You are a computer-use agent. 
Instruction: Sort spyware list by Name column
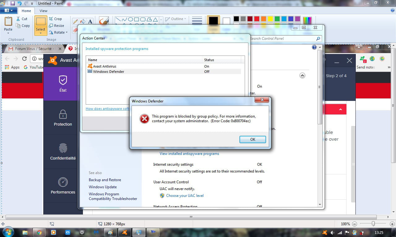pos(144,60)
